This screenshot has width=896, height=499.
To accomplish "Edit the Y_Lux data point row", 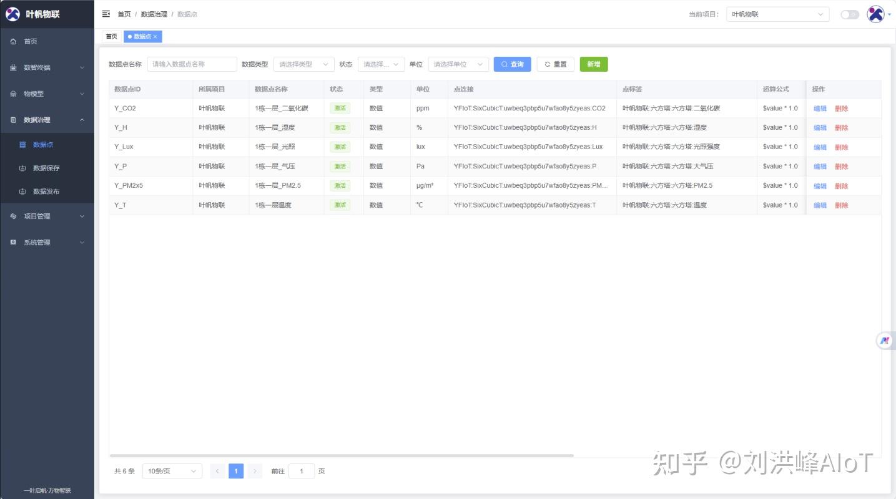I will (x=820, y=147).
